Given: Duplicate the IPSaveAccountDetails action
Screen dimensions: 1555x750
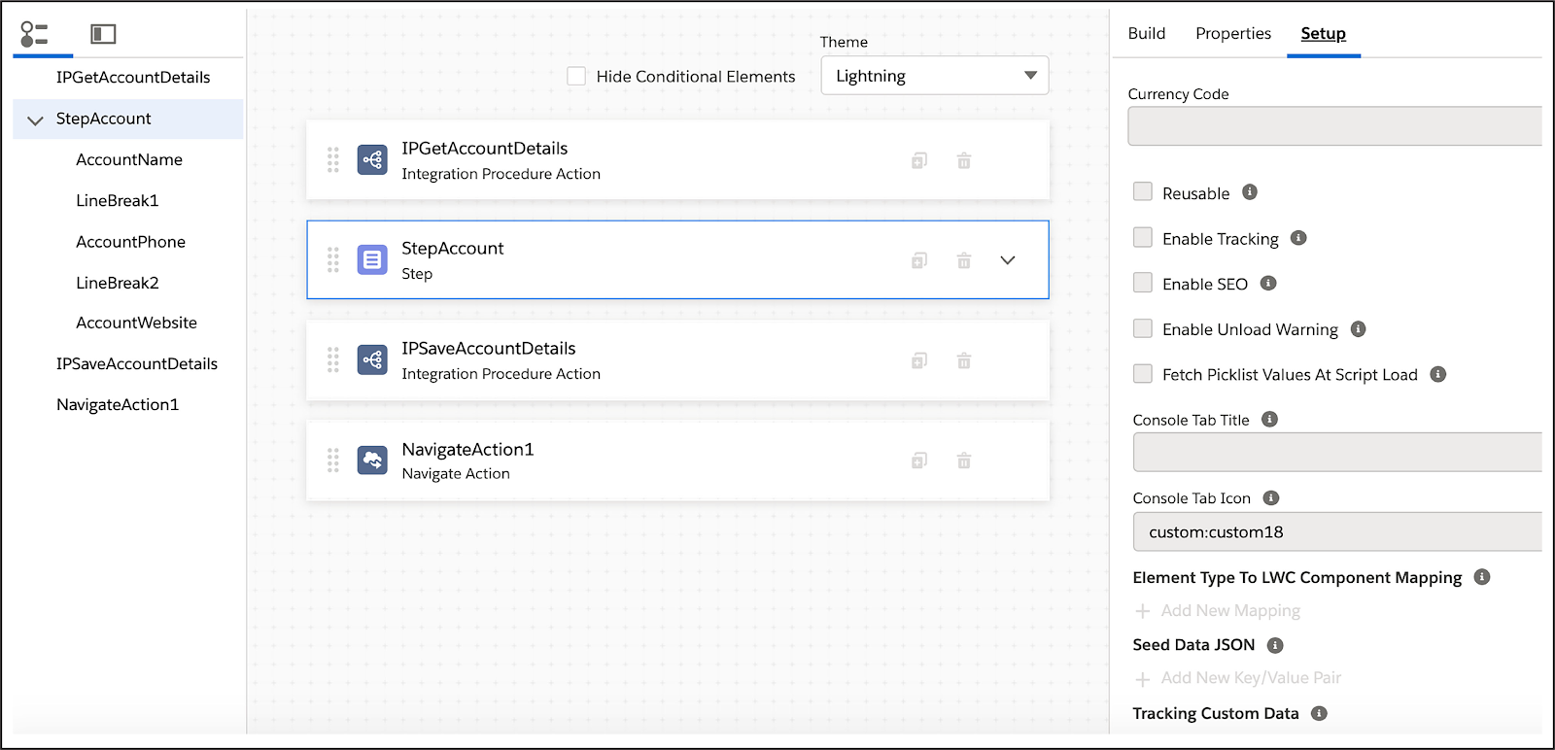Looking at the screenshot, I should [919, 361].
